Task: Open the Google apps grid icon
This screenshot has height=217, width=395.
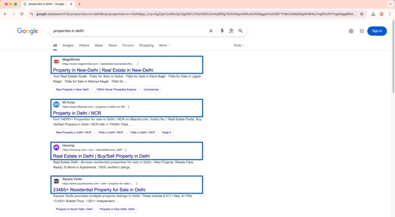Action: coord(361,31)
